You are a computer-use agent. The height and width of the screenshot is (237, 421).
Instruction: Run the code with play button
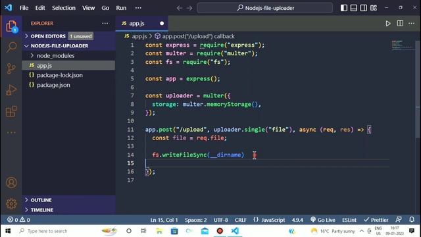coord(388,24)
